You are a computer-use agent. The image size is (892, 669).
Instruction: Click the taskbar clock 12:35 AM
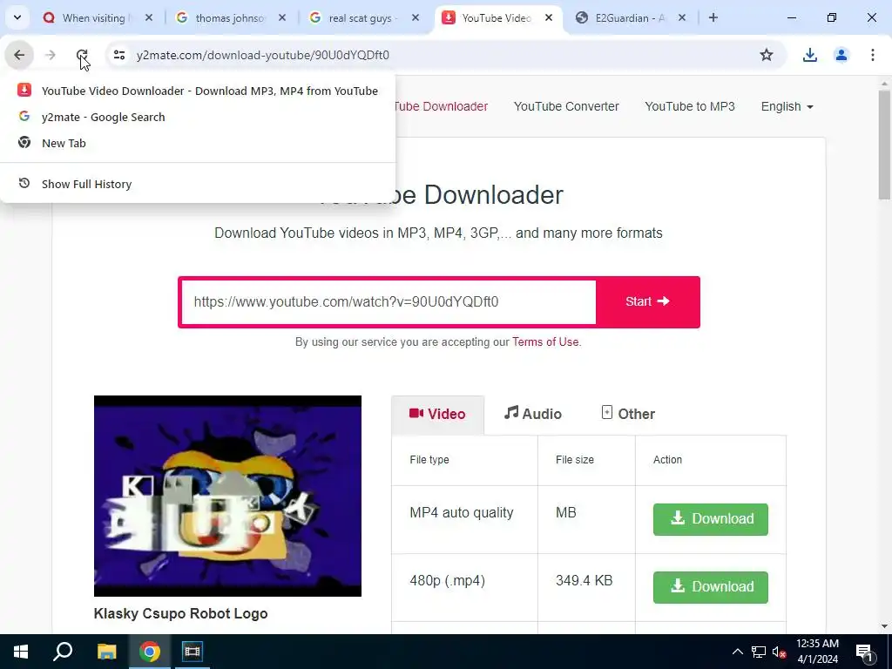817,644
